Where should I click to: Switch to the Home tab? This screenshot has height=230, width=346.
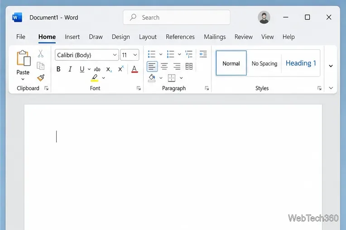47,37
